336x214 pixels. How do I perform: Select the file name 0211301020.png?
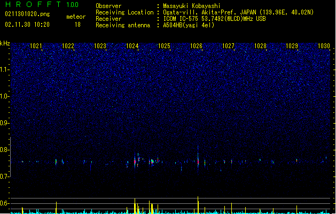click(x=27, y=14)
